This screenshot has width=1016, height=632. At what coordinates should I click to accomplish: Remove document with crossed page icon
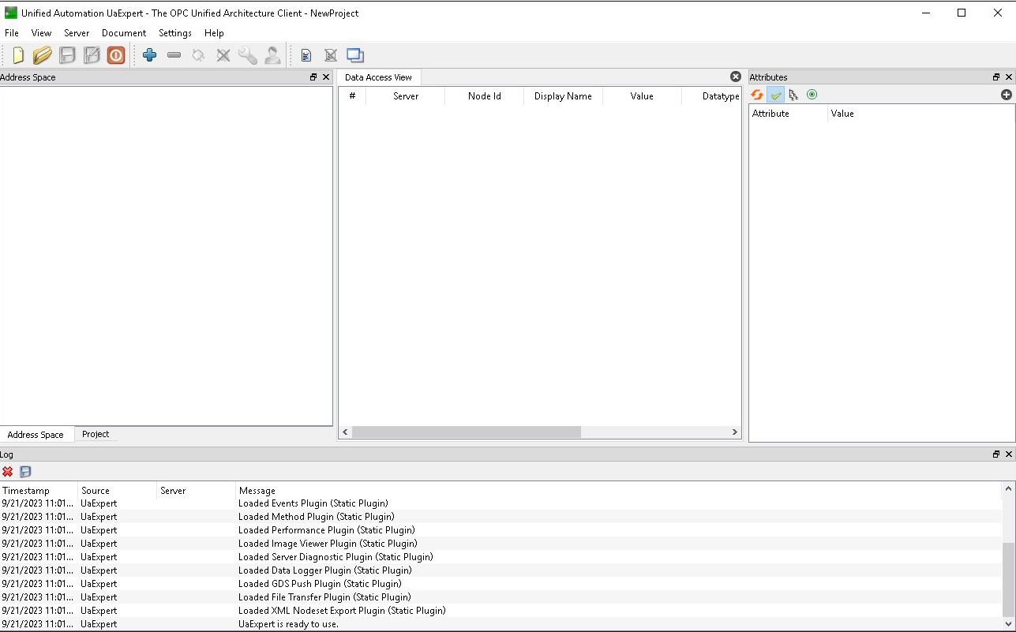click(x=331, y=55)
